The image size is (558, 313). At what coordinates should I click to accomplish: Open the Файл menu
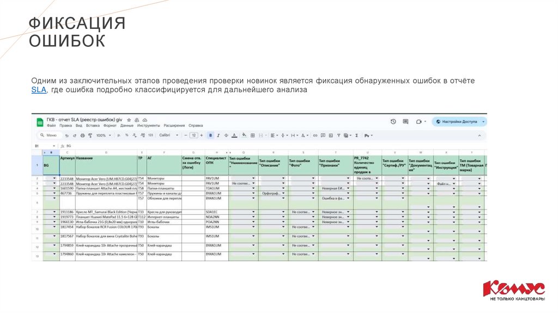click(51, 126)
